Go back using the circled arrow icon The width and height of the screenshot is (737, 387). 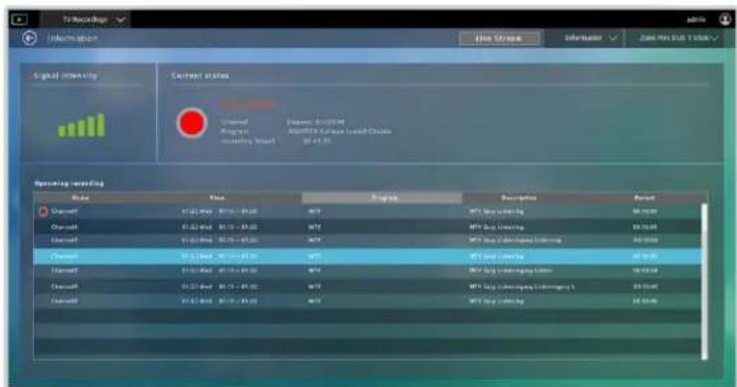30,38
